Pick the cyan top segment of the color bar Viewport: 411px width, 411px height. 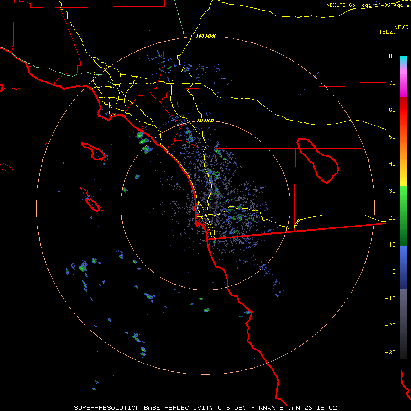pos(403,60)
